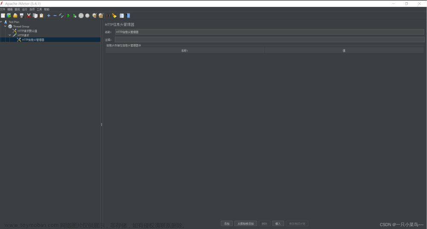Click the Search binoculars icon
The width and height of the screenshot is (427, 229).
(108, 15)
